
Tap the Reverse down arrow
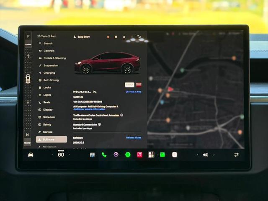pos(28,102)
